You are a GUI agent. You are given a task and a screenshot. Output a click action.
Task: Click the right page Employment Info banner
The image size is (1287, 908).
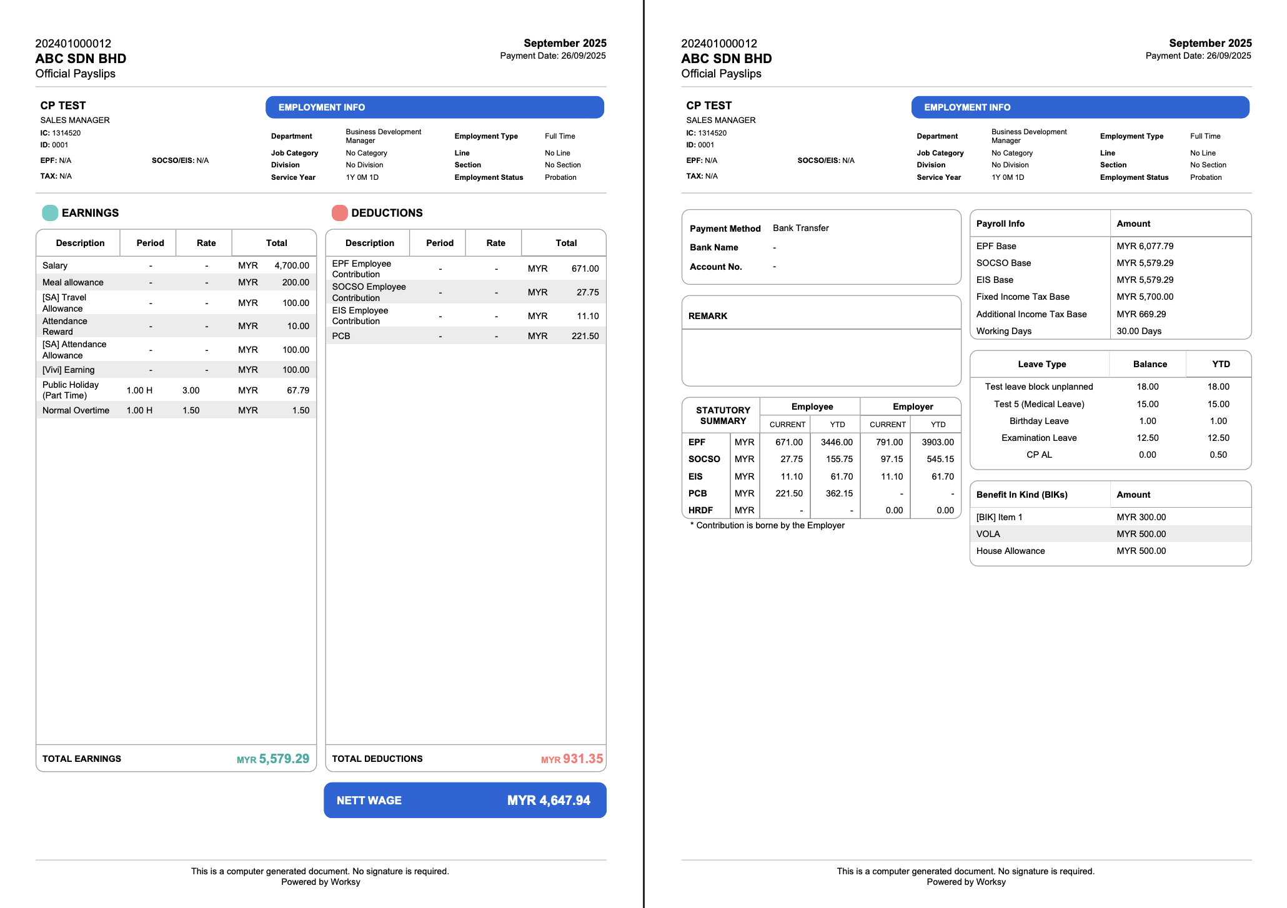click(x=1080, y=107)
